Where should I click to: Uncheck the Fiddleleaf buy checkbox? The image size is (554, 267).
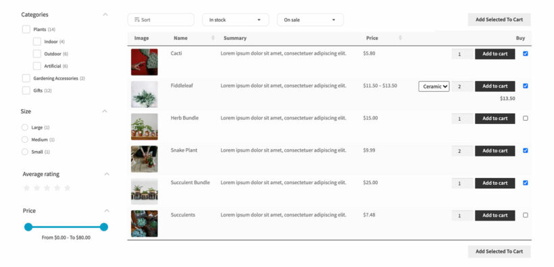click(x=526, y=86)
